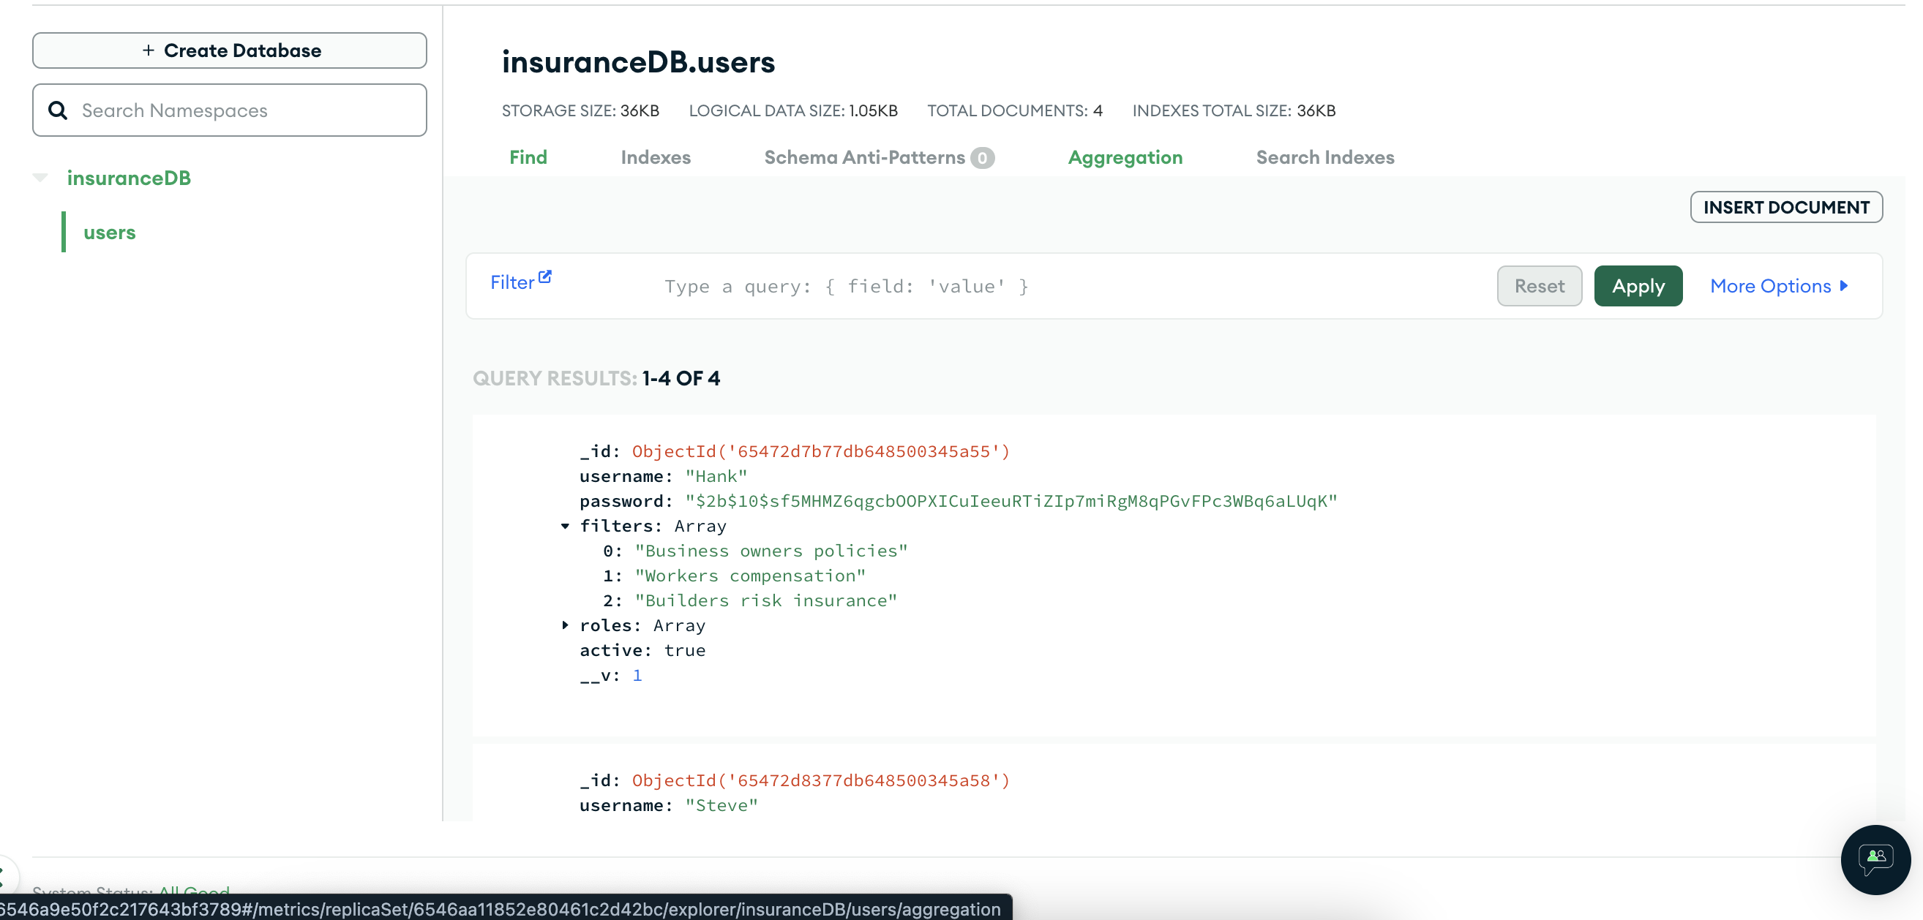Switch to the Indexes tab
1923x920 pixels.
click(655, 157)
